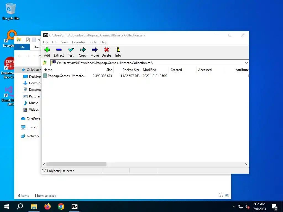Show hidden system tray icons
This screenshot has width=283, height=212.
(x=234, y=206)
